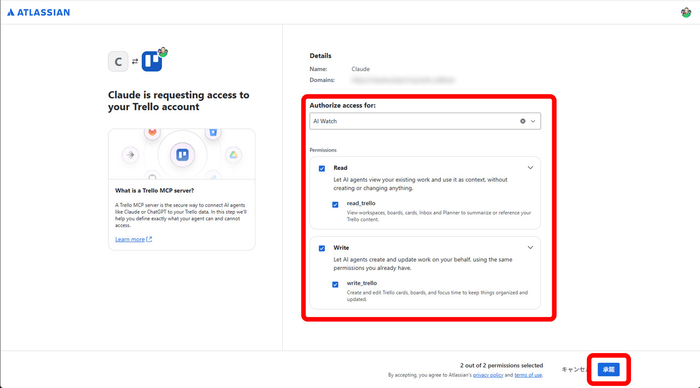
Task: Click the 承諾 accept button
Action: [609, 369]
